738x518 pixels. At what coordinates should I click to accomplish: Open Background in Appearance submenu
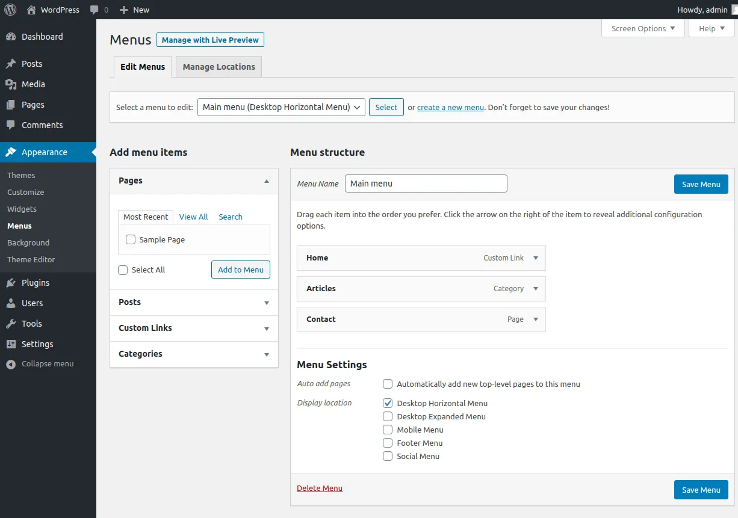(x=28, y=242)
